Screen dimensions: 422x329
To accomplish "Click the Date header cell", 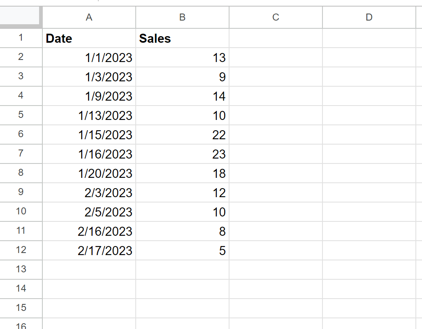I will click(x=89, y=38).
